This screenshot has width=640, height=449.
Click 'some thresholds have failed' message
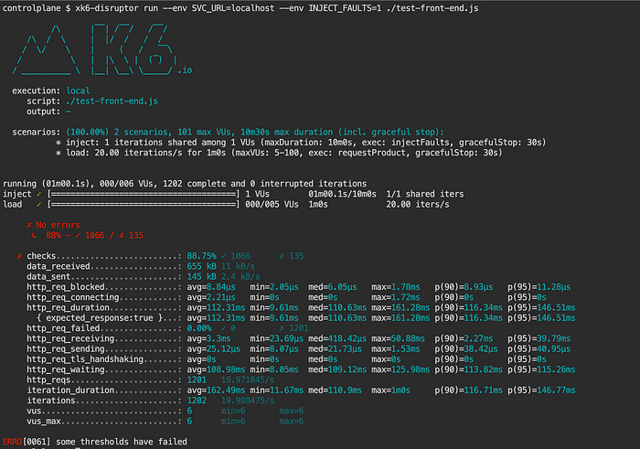122,442
